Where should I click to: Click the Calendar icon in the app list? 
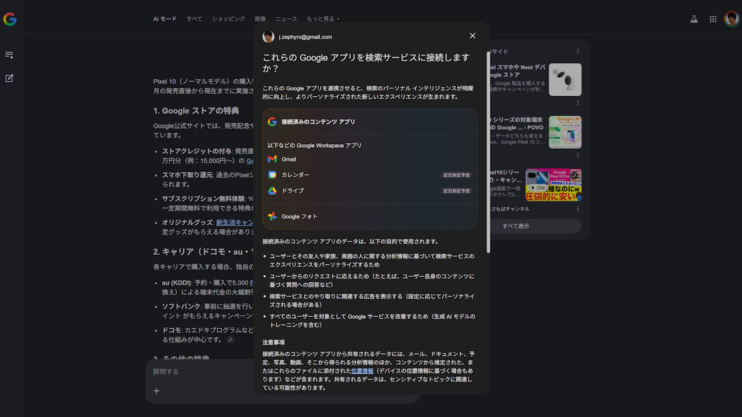272,175
